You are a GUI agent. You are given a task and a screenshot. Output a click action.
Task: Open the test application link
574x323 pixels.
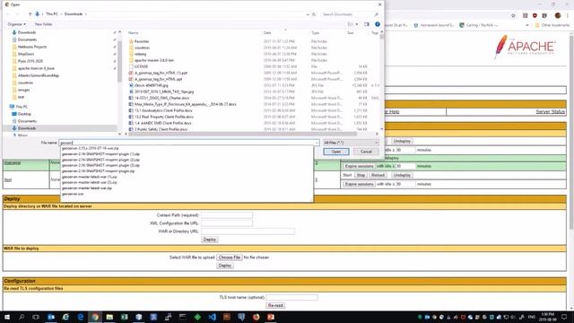8,179
